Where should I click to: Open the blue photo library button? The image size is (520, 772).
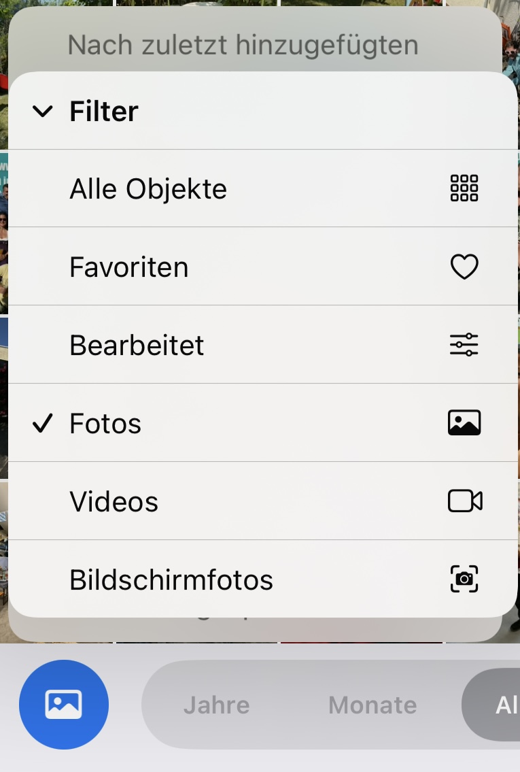coord(64,705)
